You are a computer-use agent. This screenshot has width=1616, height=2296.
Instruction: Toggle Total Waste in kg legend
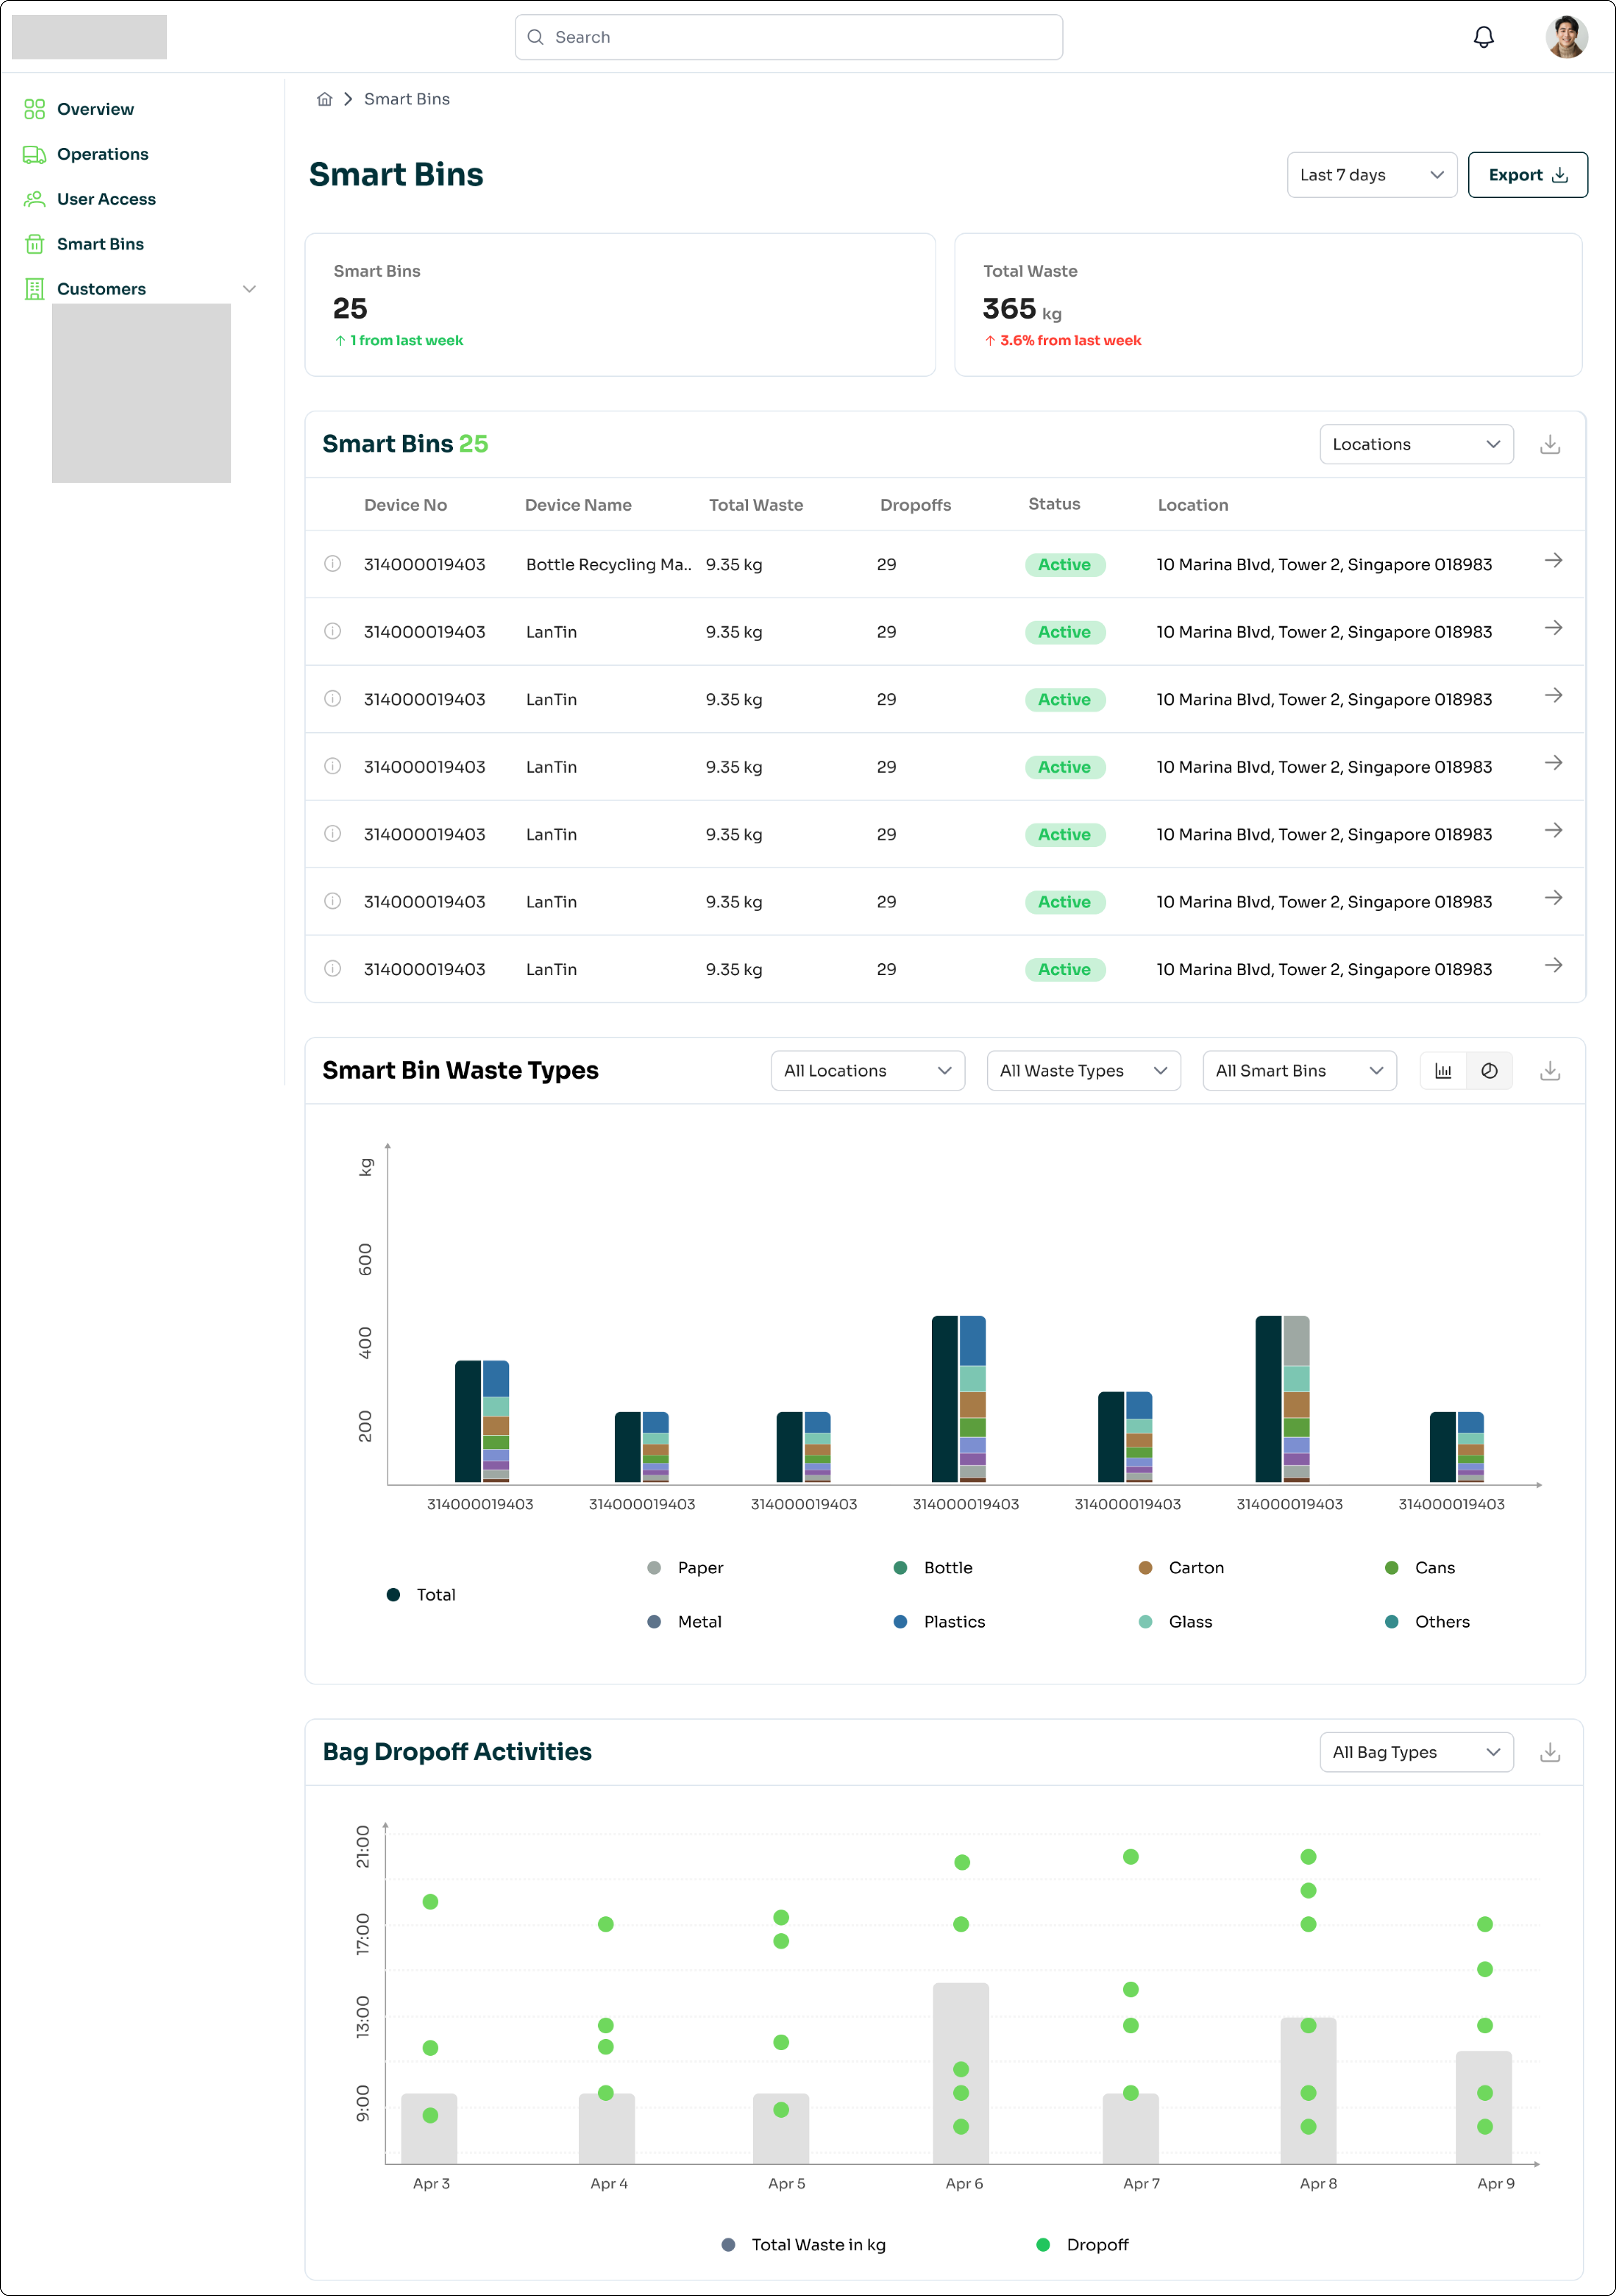pos(804,2245)
